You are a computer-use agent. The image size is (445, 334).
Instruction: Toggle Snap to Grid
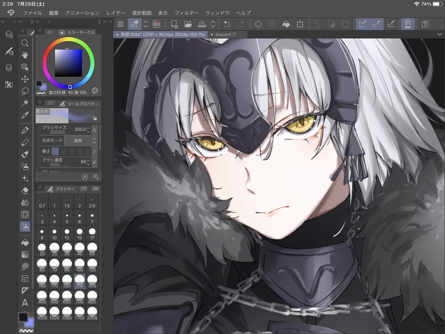click(390, 24)
